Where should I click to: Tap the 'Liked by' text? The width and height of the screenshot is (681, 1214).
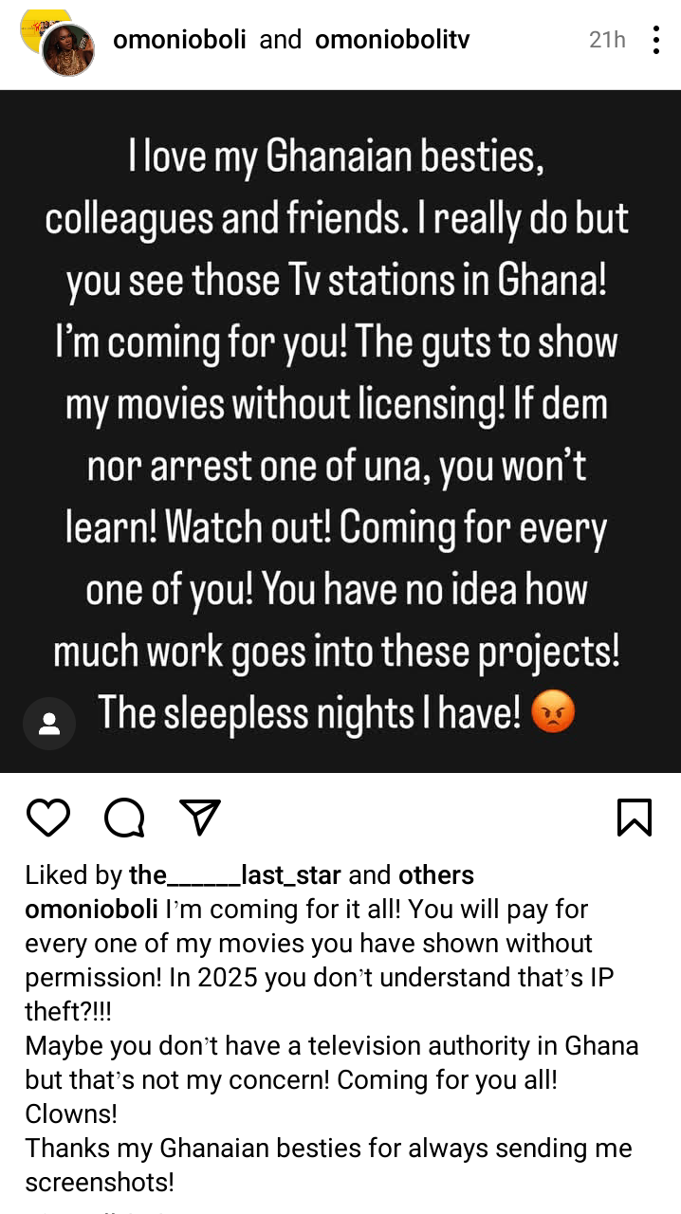pyautogui.click(x=74, y=874)
